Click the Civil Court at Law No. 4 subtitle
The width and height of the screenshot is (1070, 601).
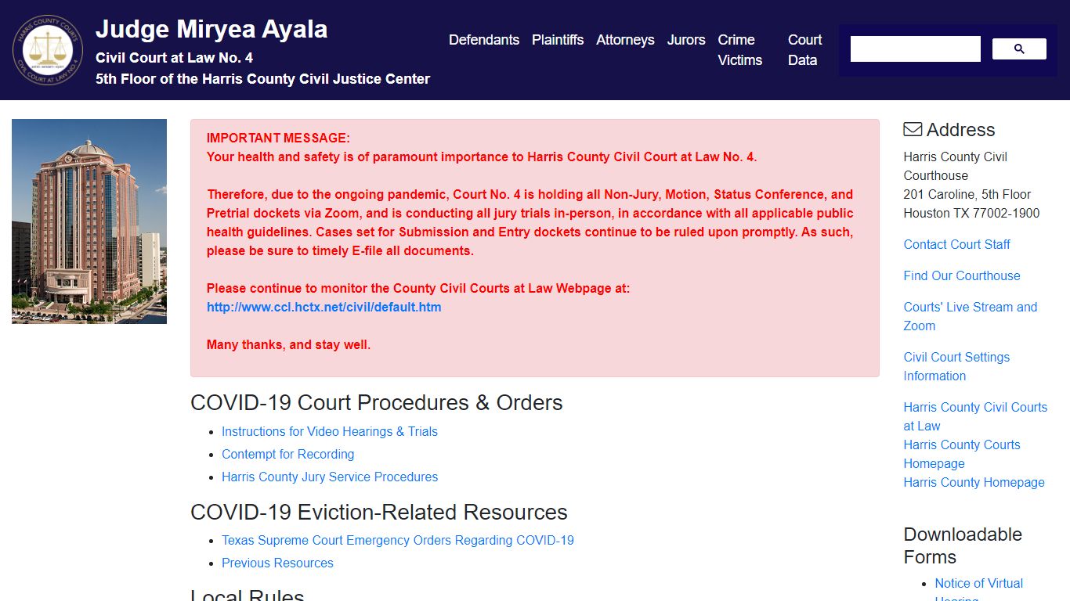pyautogui.click(x=174, y=58)
